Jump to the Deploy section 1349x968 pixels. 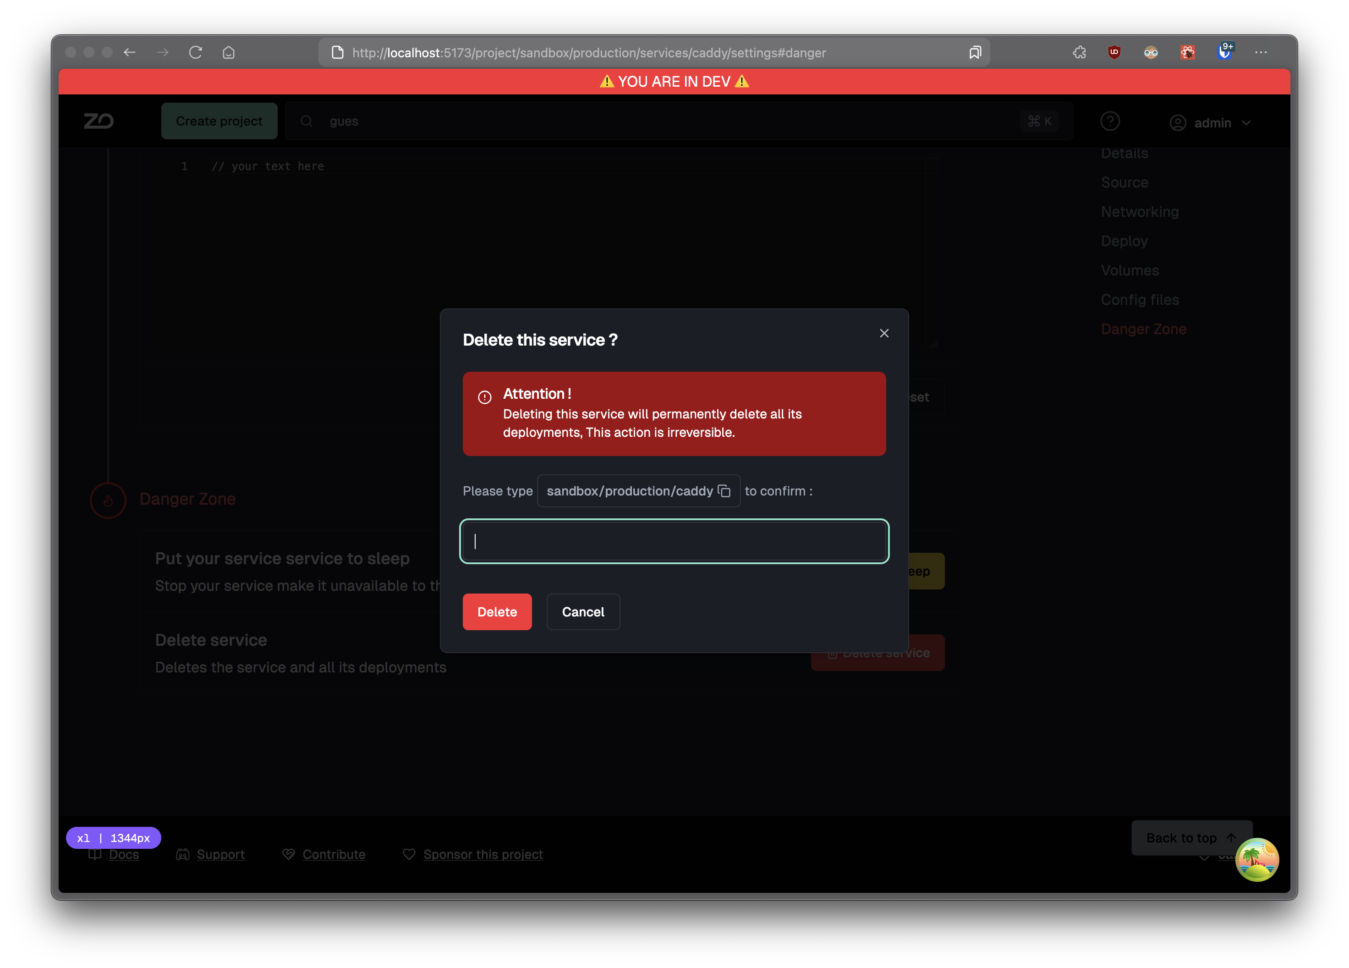pos(1124,241)
